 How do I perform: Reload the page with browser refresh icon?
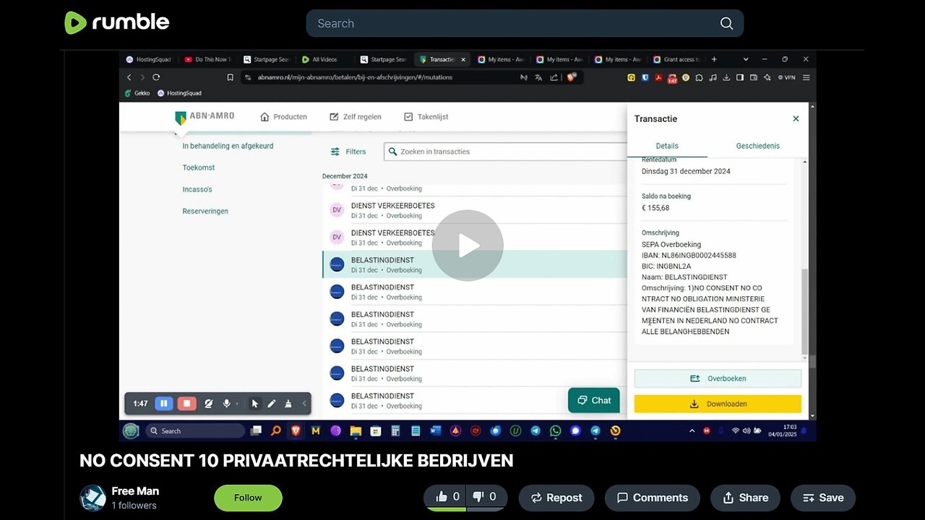(x=156, y=77)
